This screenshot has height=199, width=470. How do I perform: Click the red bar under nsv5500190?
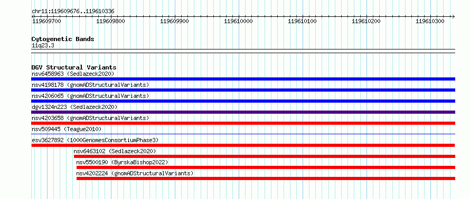266,167
